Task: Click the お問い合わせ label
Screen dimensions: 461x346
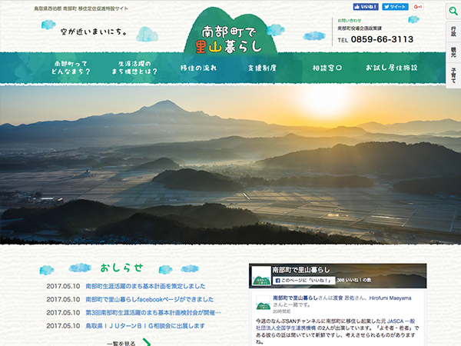Action: coord(350,21)
